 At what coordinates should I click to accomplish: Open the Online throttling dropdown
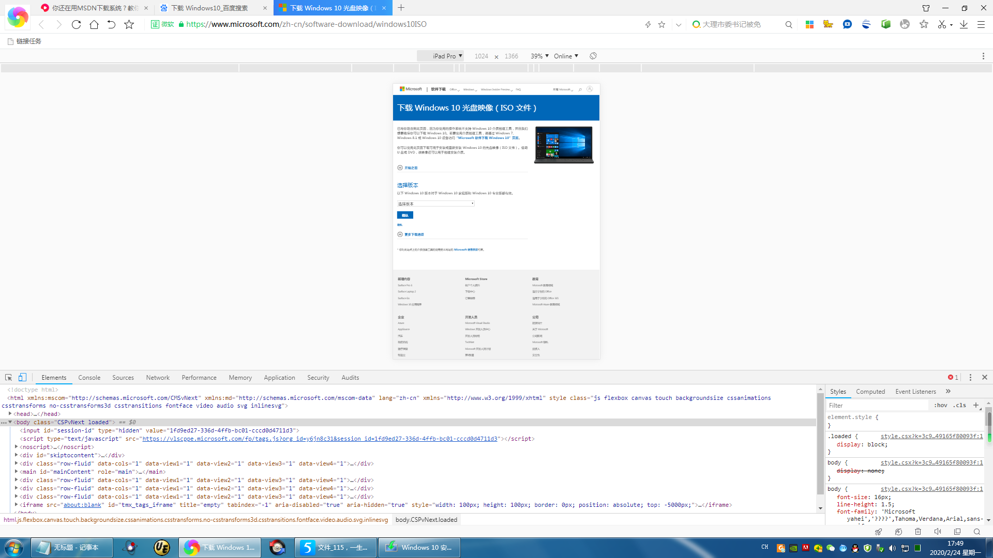pos(566,56)
